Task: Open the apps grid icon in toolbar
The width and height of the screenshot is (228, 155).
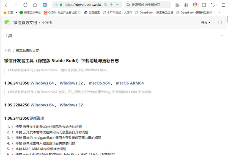Action: click(x=186, y=5)
